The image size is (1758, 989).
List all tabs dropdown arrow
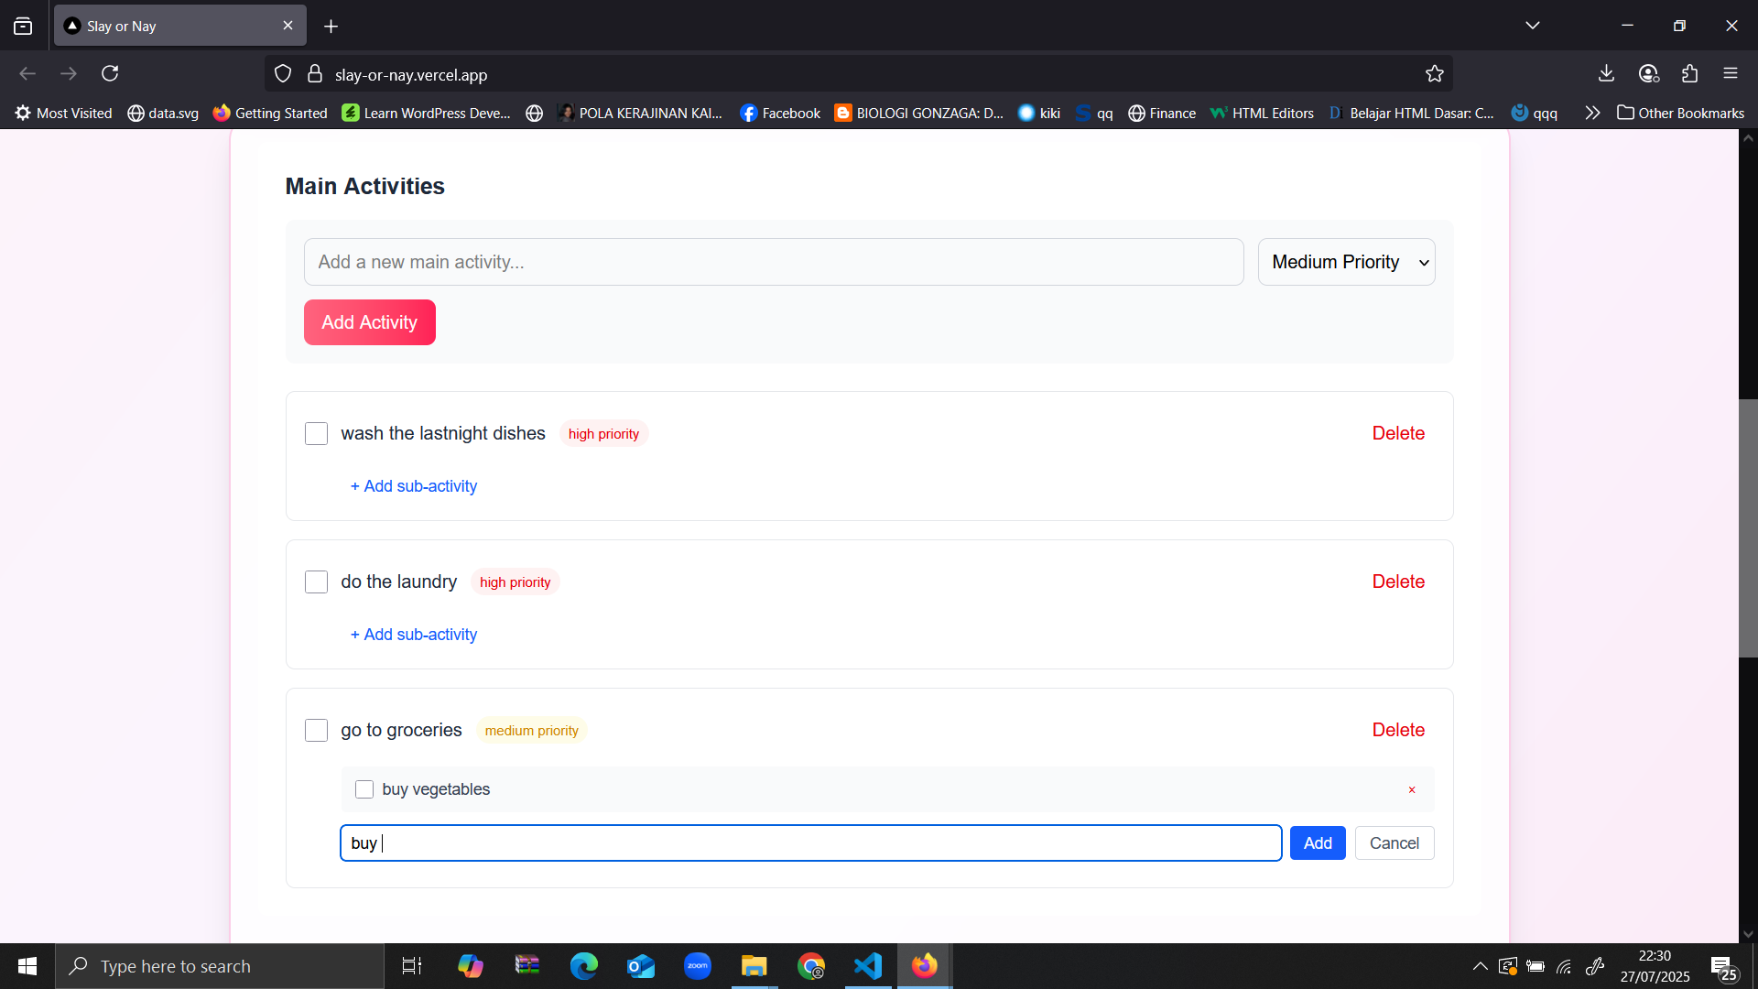click(x=1532, y=26)
